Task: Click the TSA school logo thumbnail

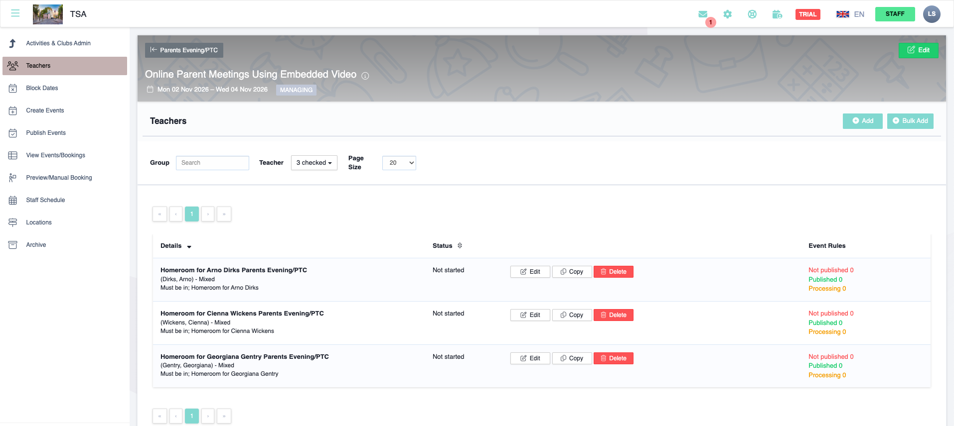Action: [x=48, y=14]
